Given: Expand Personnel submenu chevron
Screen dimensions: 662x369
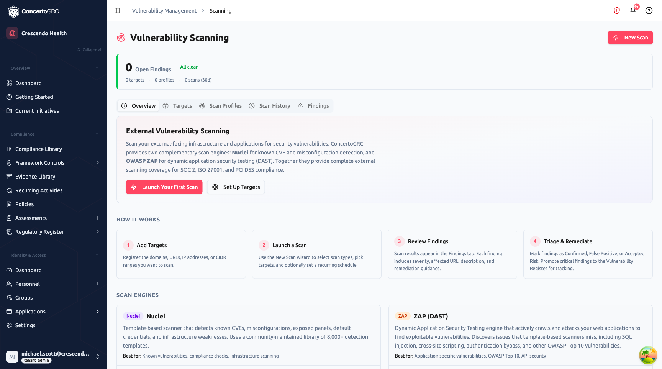Looking at the screenshot, I should pos(98,284).
